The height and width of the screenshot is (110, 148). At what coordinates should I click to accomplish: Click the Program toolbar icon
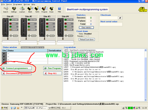44,10
